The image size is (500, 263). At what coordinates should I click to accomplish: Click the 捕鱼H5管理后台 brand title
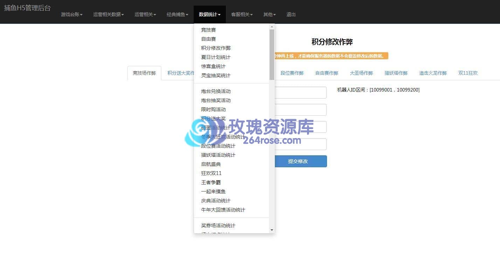(27, 8)
